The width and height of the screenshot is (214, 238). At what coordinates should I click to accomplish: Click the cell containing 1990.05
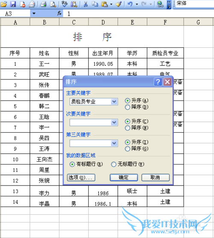click(x=103, y=64)
